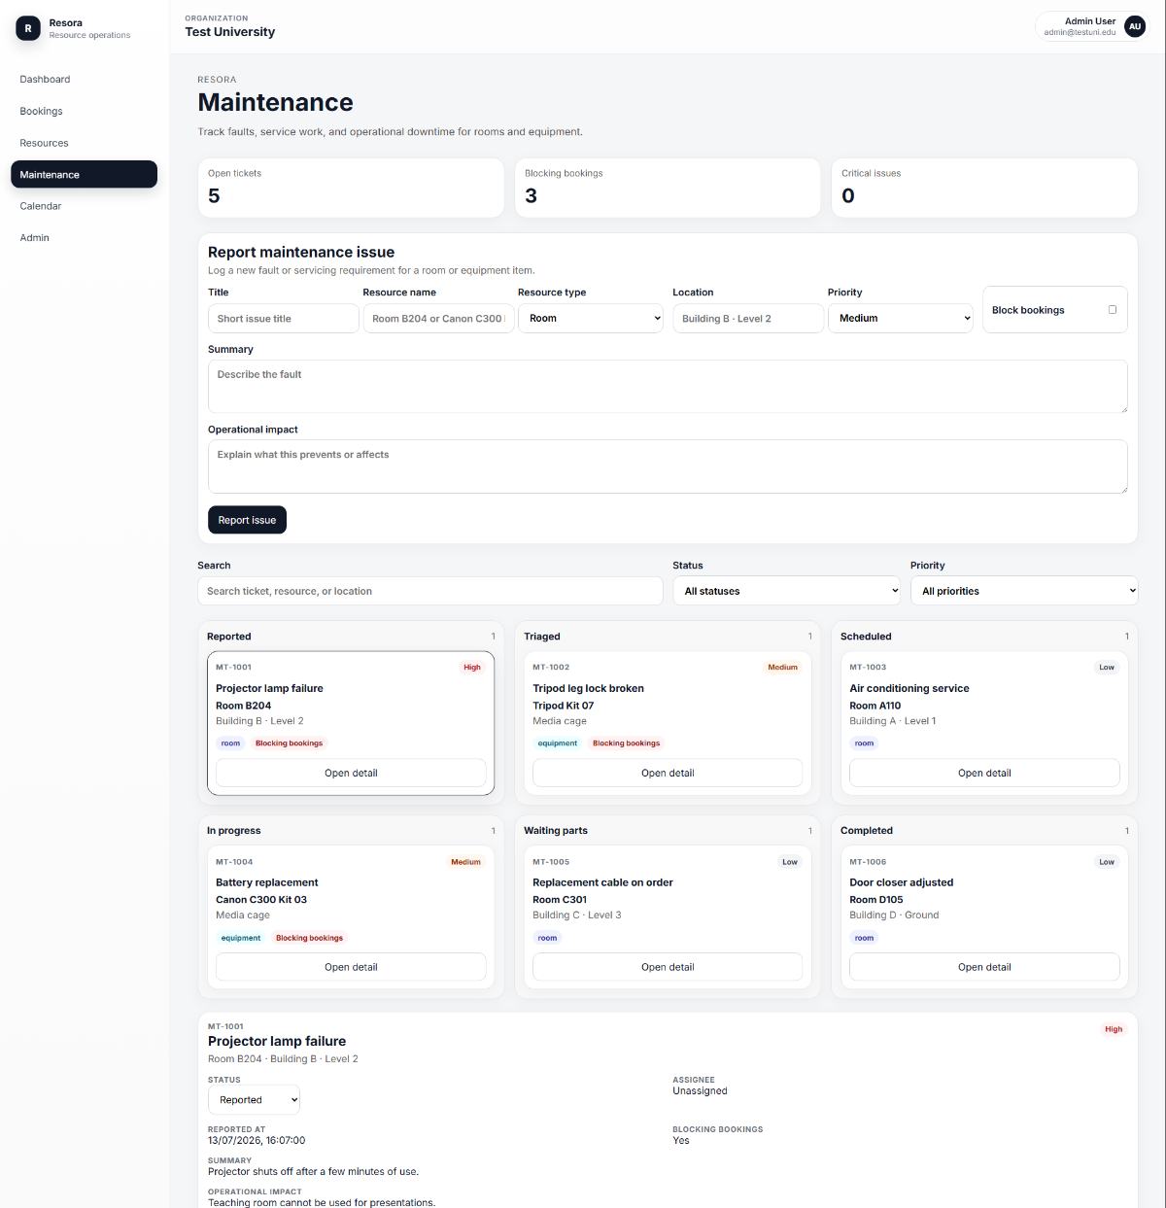
Task: Open detail for Door closer adjusted
Action: (984, 967)
